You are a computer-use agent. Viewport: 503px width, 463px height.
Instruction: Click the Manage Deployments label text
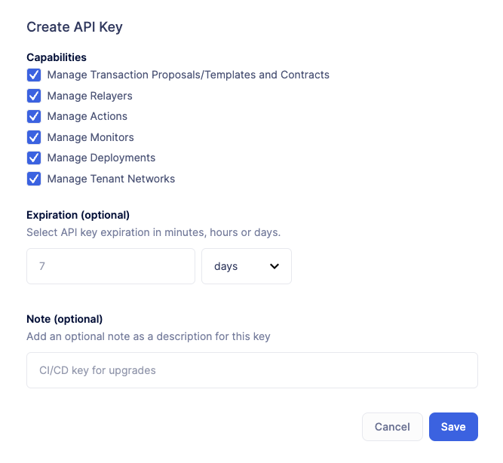click(x=101, y=158)
